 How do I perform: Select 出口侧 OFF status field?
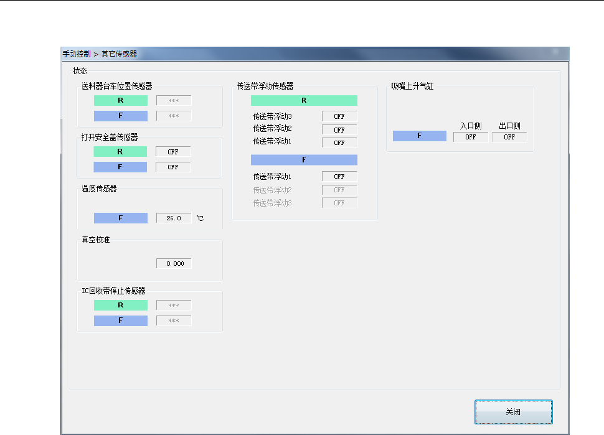(x=509, y=137)
